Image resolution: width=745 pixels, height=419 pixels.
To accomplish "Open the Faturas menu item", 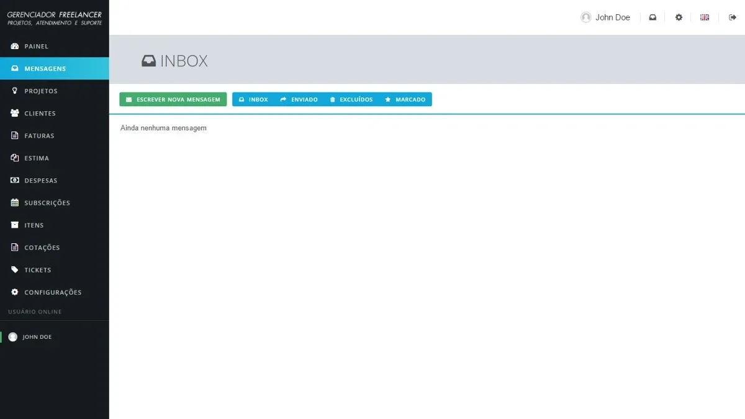I will click(55, 136).
